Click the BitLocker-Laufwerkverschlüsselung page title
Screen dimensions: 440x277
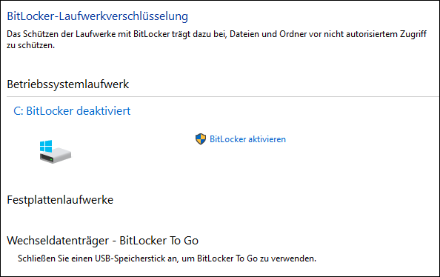coord(97,16)
